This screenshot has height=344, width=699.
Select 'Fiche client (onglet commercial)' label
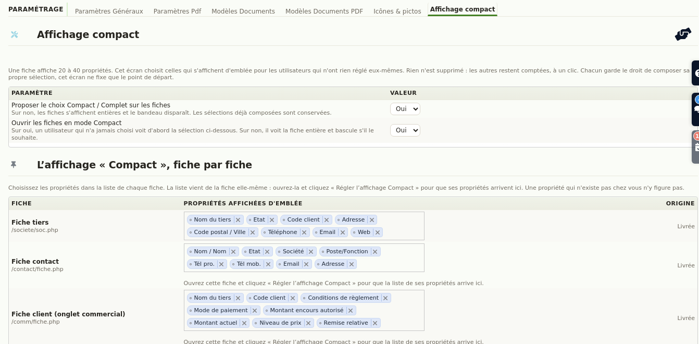68,314
